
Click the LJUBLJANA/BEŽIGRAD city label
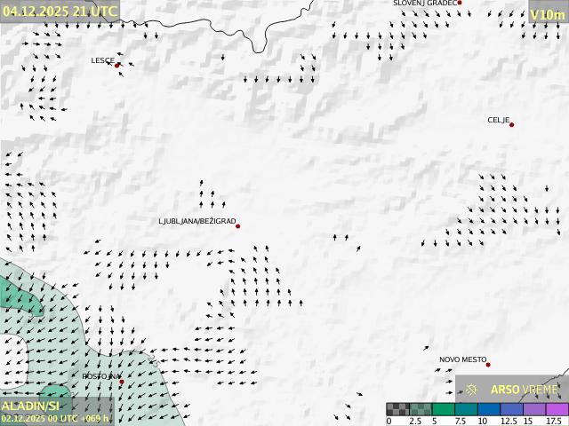tap(196, 221)
